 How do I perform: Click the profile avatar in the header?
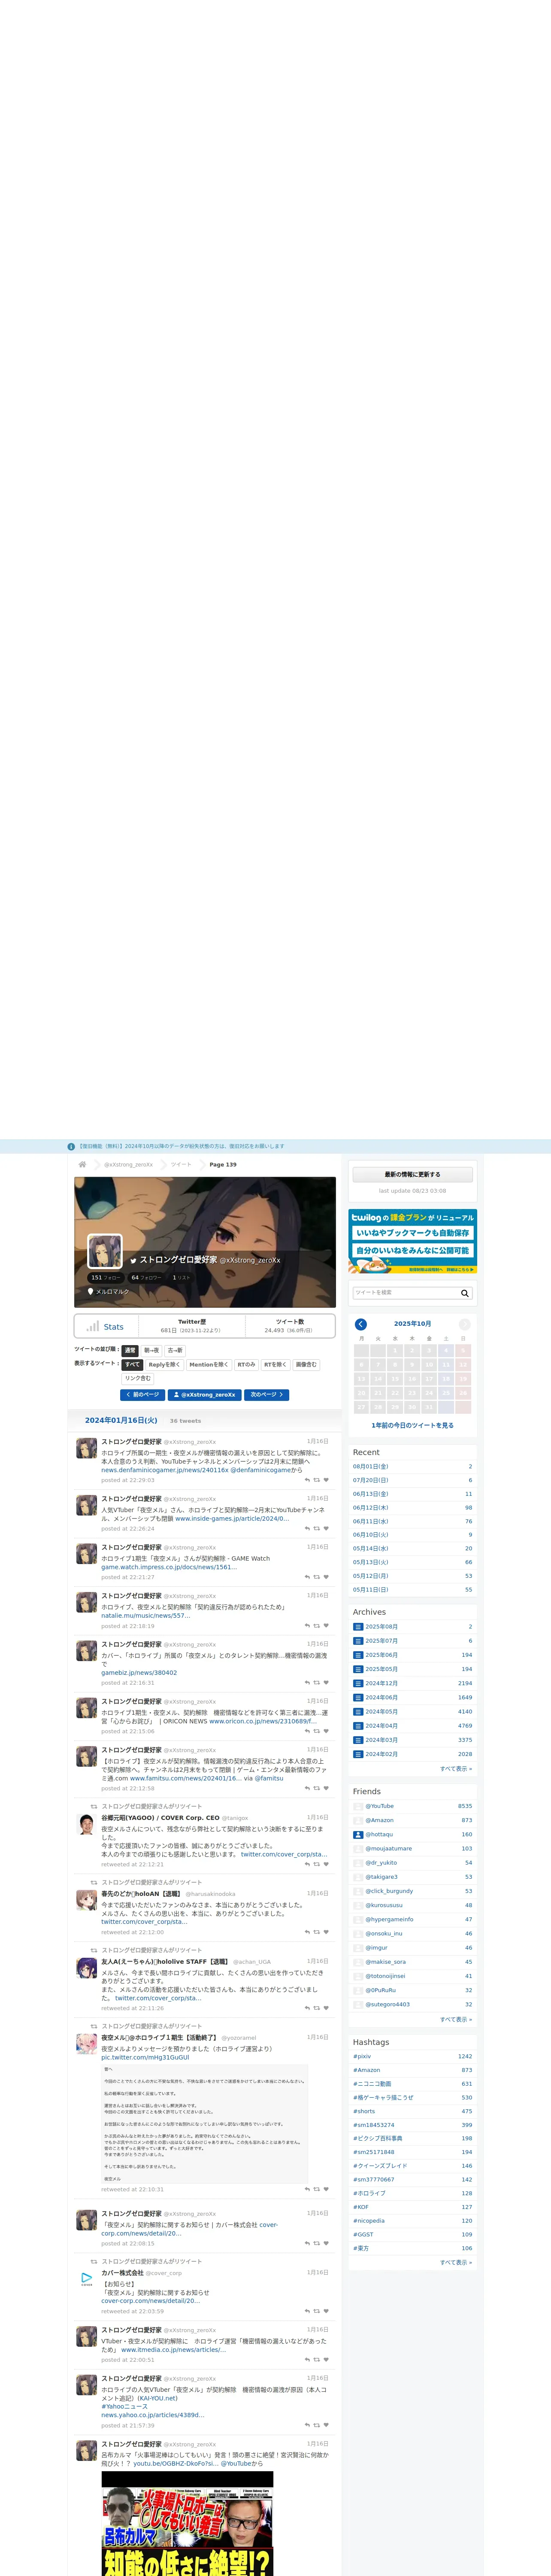pyautogui.click(x=105, y=1251)
